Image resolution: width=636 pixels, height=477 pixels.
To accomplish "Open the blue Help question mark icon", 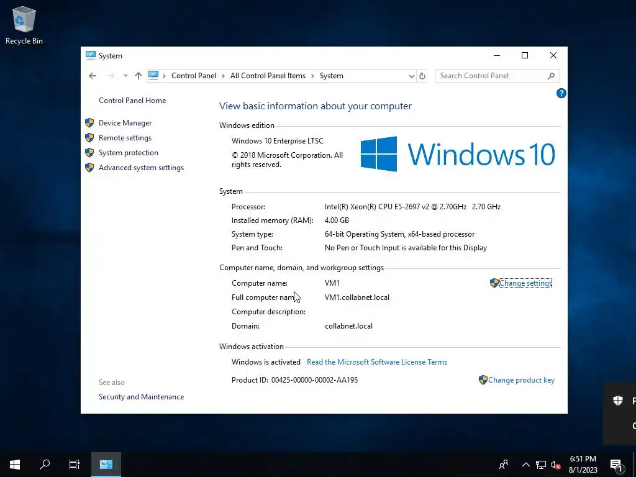I will pyautogui.click(x=561, y=93).
